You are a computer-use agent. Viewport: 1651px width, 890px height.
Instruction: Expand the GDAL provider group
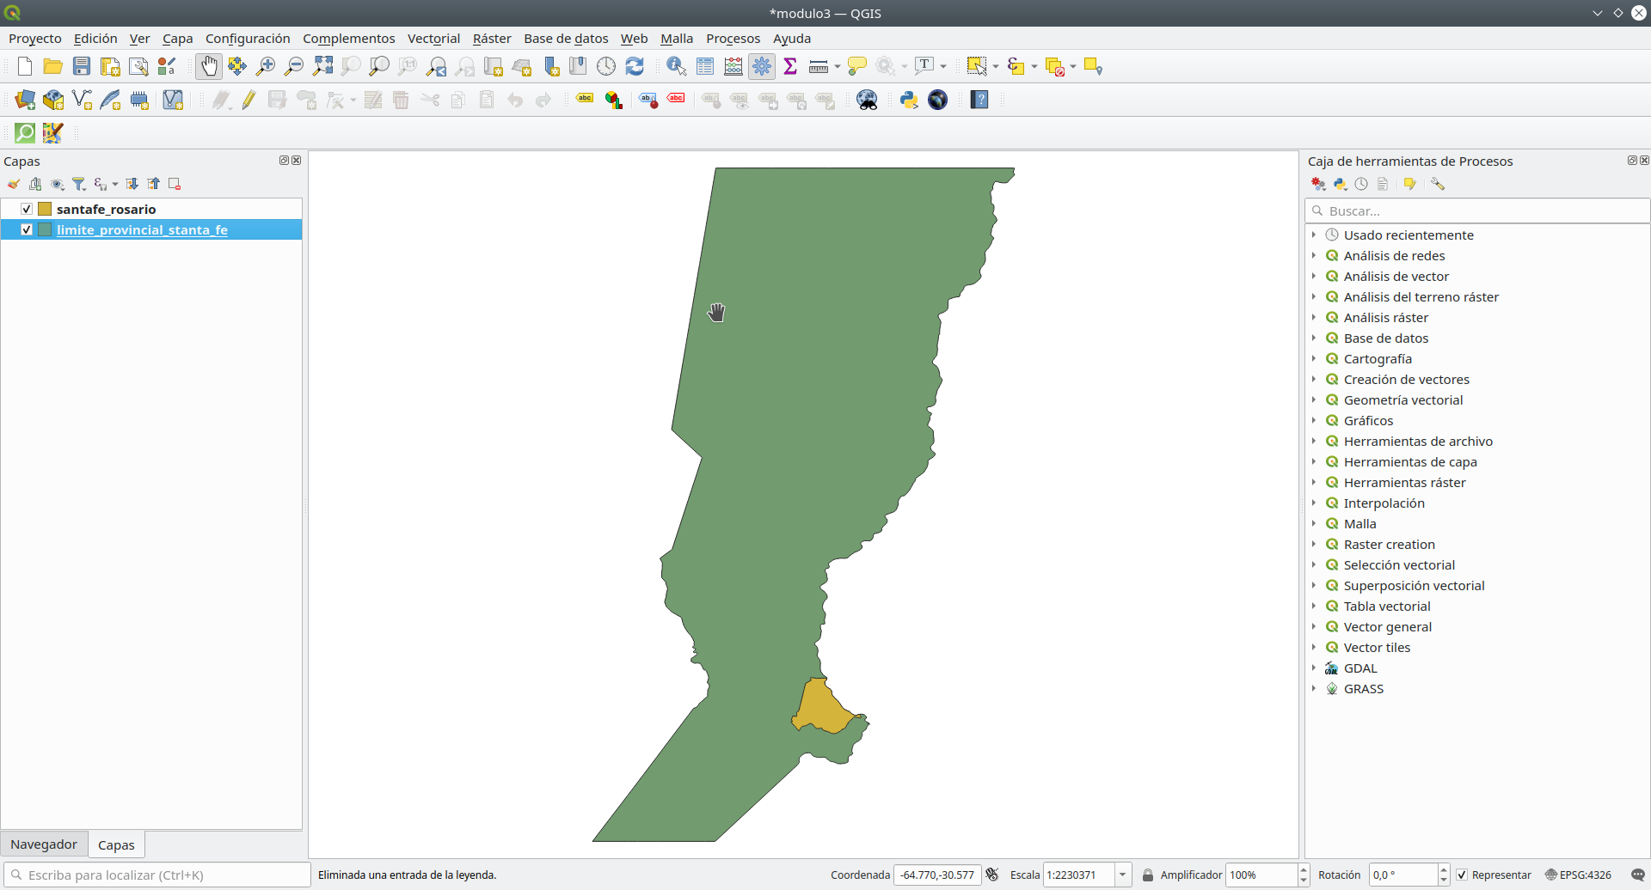pos(1314,667)
